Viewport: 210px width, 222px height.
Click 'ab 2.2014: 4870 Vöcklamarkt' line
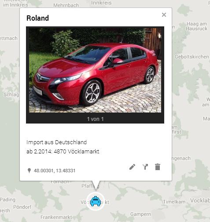click(x=63, y=151)
